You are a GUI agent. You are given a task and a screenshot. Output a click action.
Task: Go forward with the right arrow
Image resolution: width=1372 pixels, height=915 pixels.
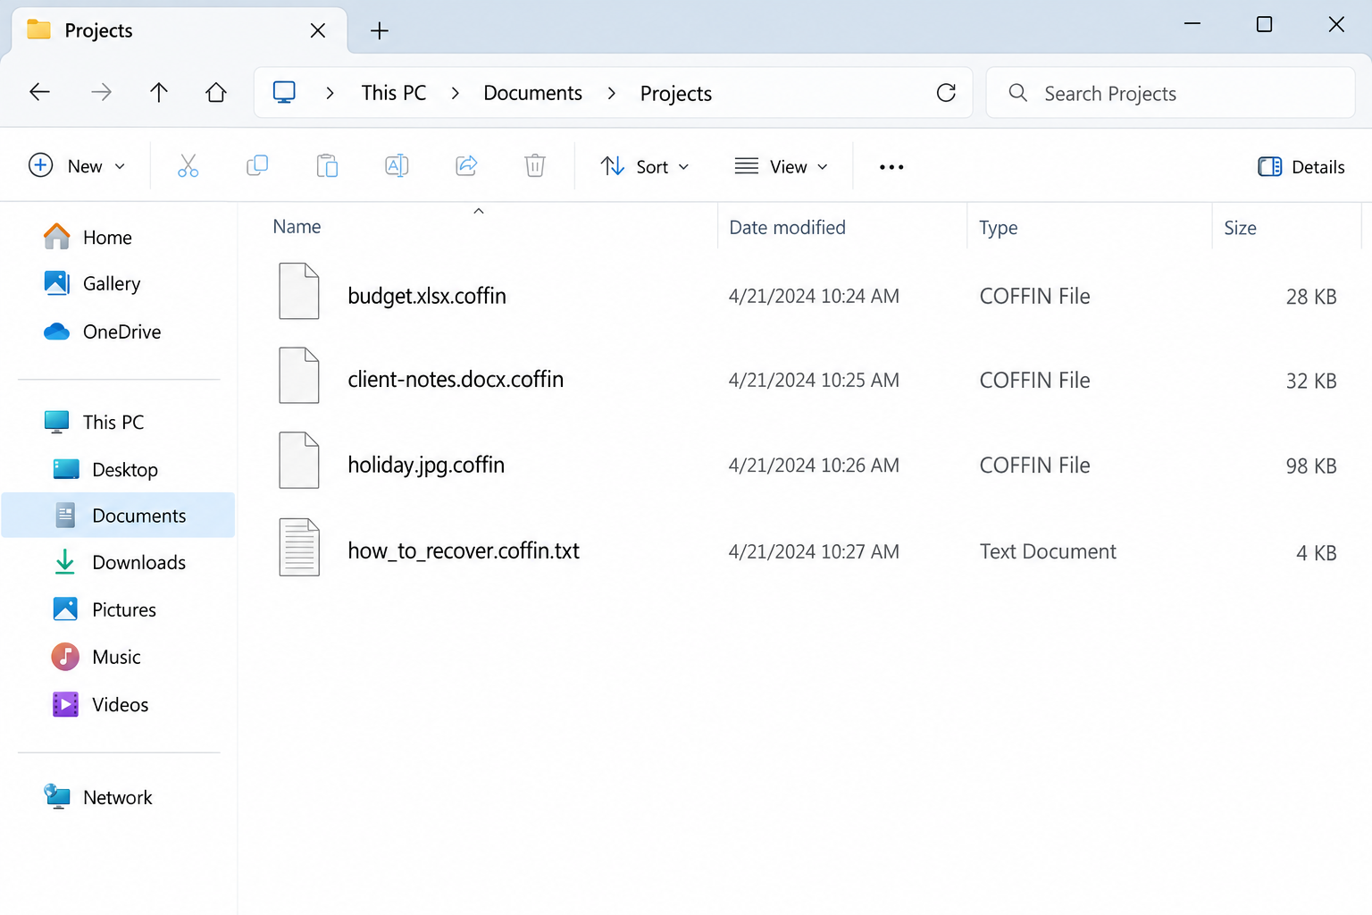[101, 92]
